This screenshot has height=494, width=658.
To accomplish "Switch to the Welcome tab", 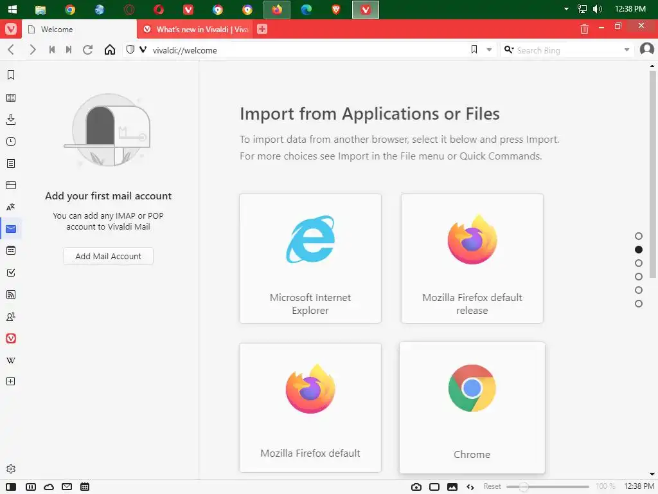I will point(79,29).
